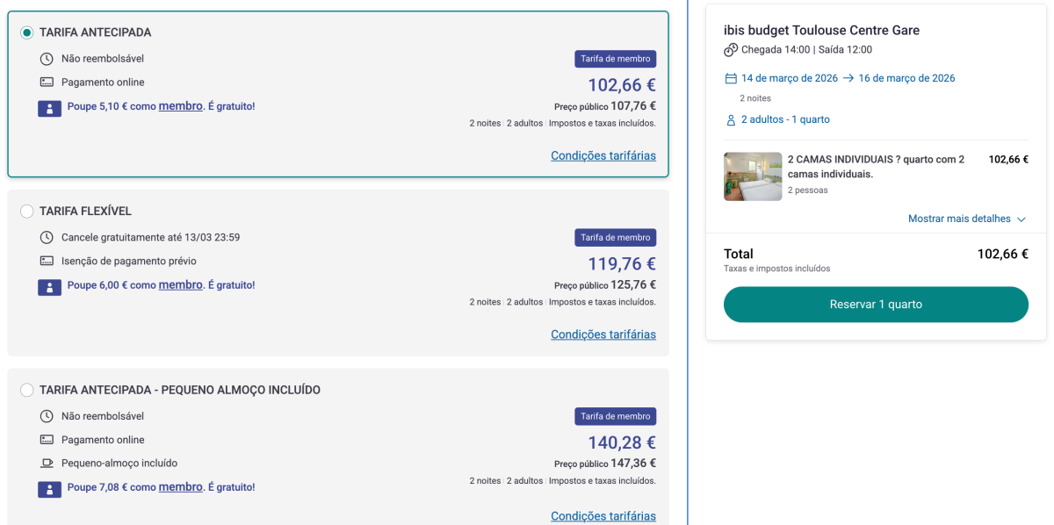Open Condições tarifárias for Tarifa Flexível
1054x525 pixels.
click(603, 334)
